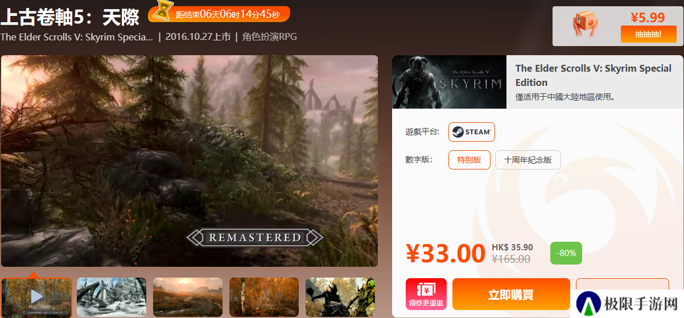Screen dimensions: 684x318
Task: Click the 抽抽抽! draw button
Action: click(648, 34)
